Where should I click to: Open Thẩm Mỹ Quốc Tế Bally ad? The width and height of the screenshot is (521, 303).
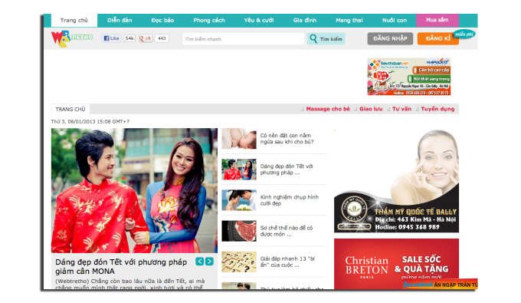click(x=396, y=180)
